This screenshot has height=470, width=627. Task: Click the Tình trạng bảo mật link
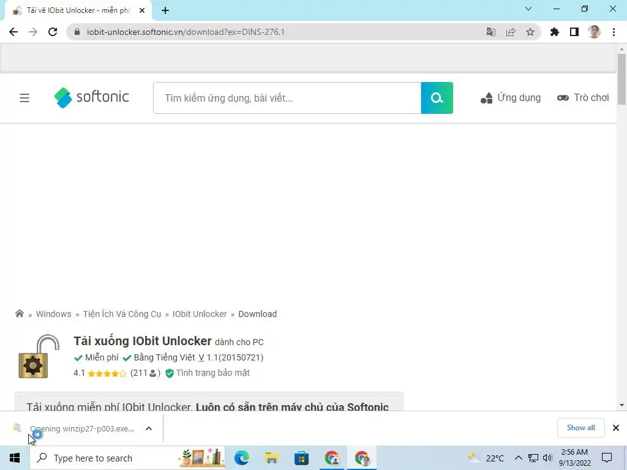[x=208, y=373]
